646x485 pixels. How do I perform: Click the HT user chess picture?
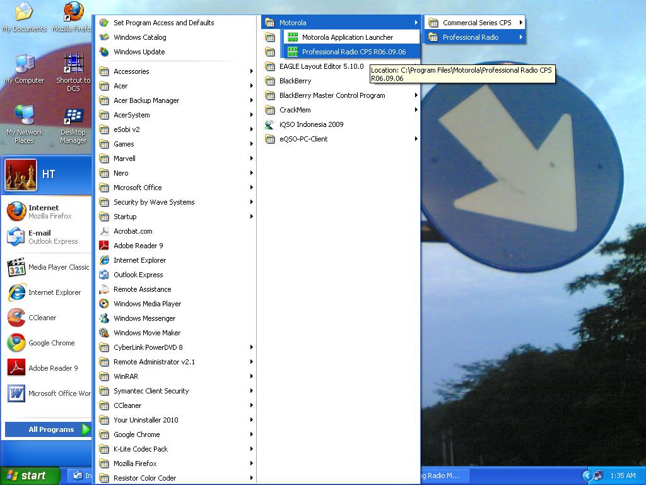[x=21, y=175]
